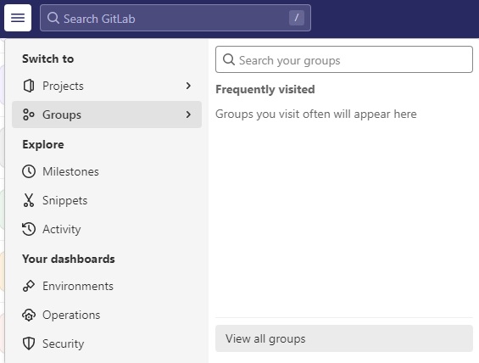Screen dimensions: 479x363
Task: Click the Projects icon
Action: click(x=29, y=86)
